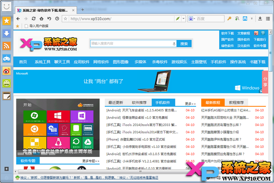Open the Weibo sidebar icon
This screenshot has width=274, height=183.
(7, 71)
